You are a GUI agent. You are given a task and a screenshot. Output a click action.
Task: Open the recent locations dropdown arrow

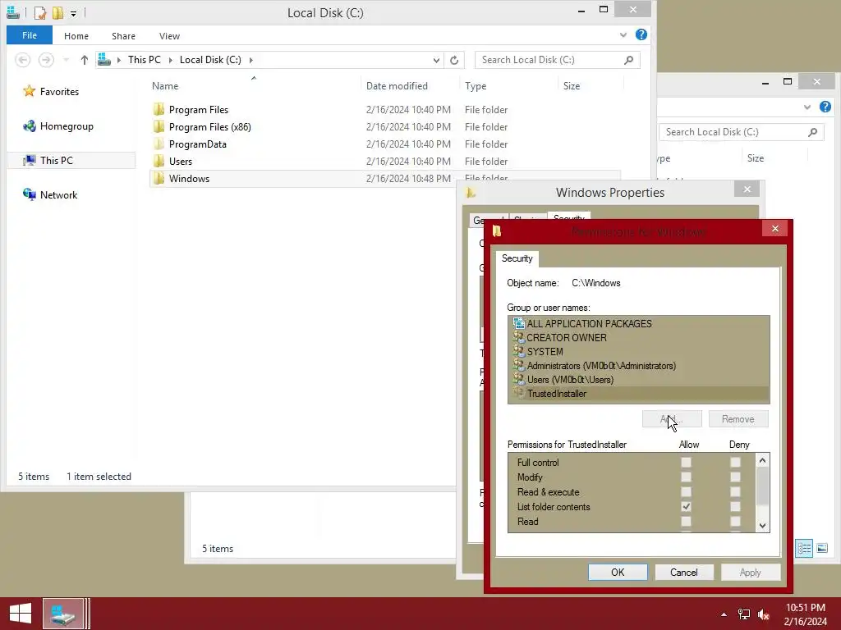[66, 60]
